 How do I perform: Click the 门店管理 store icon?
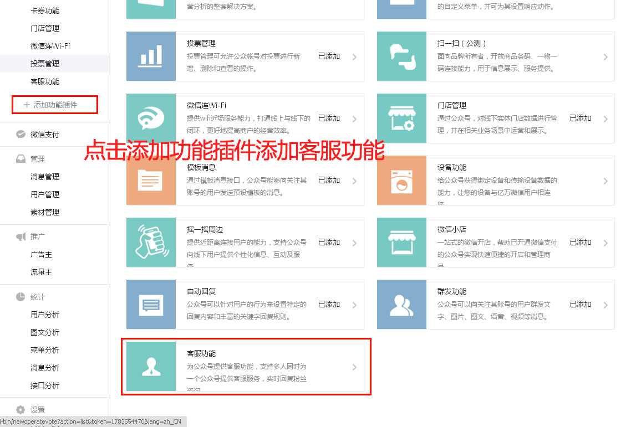(401, 119)
